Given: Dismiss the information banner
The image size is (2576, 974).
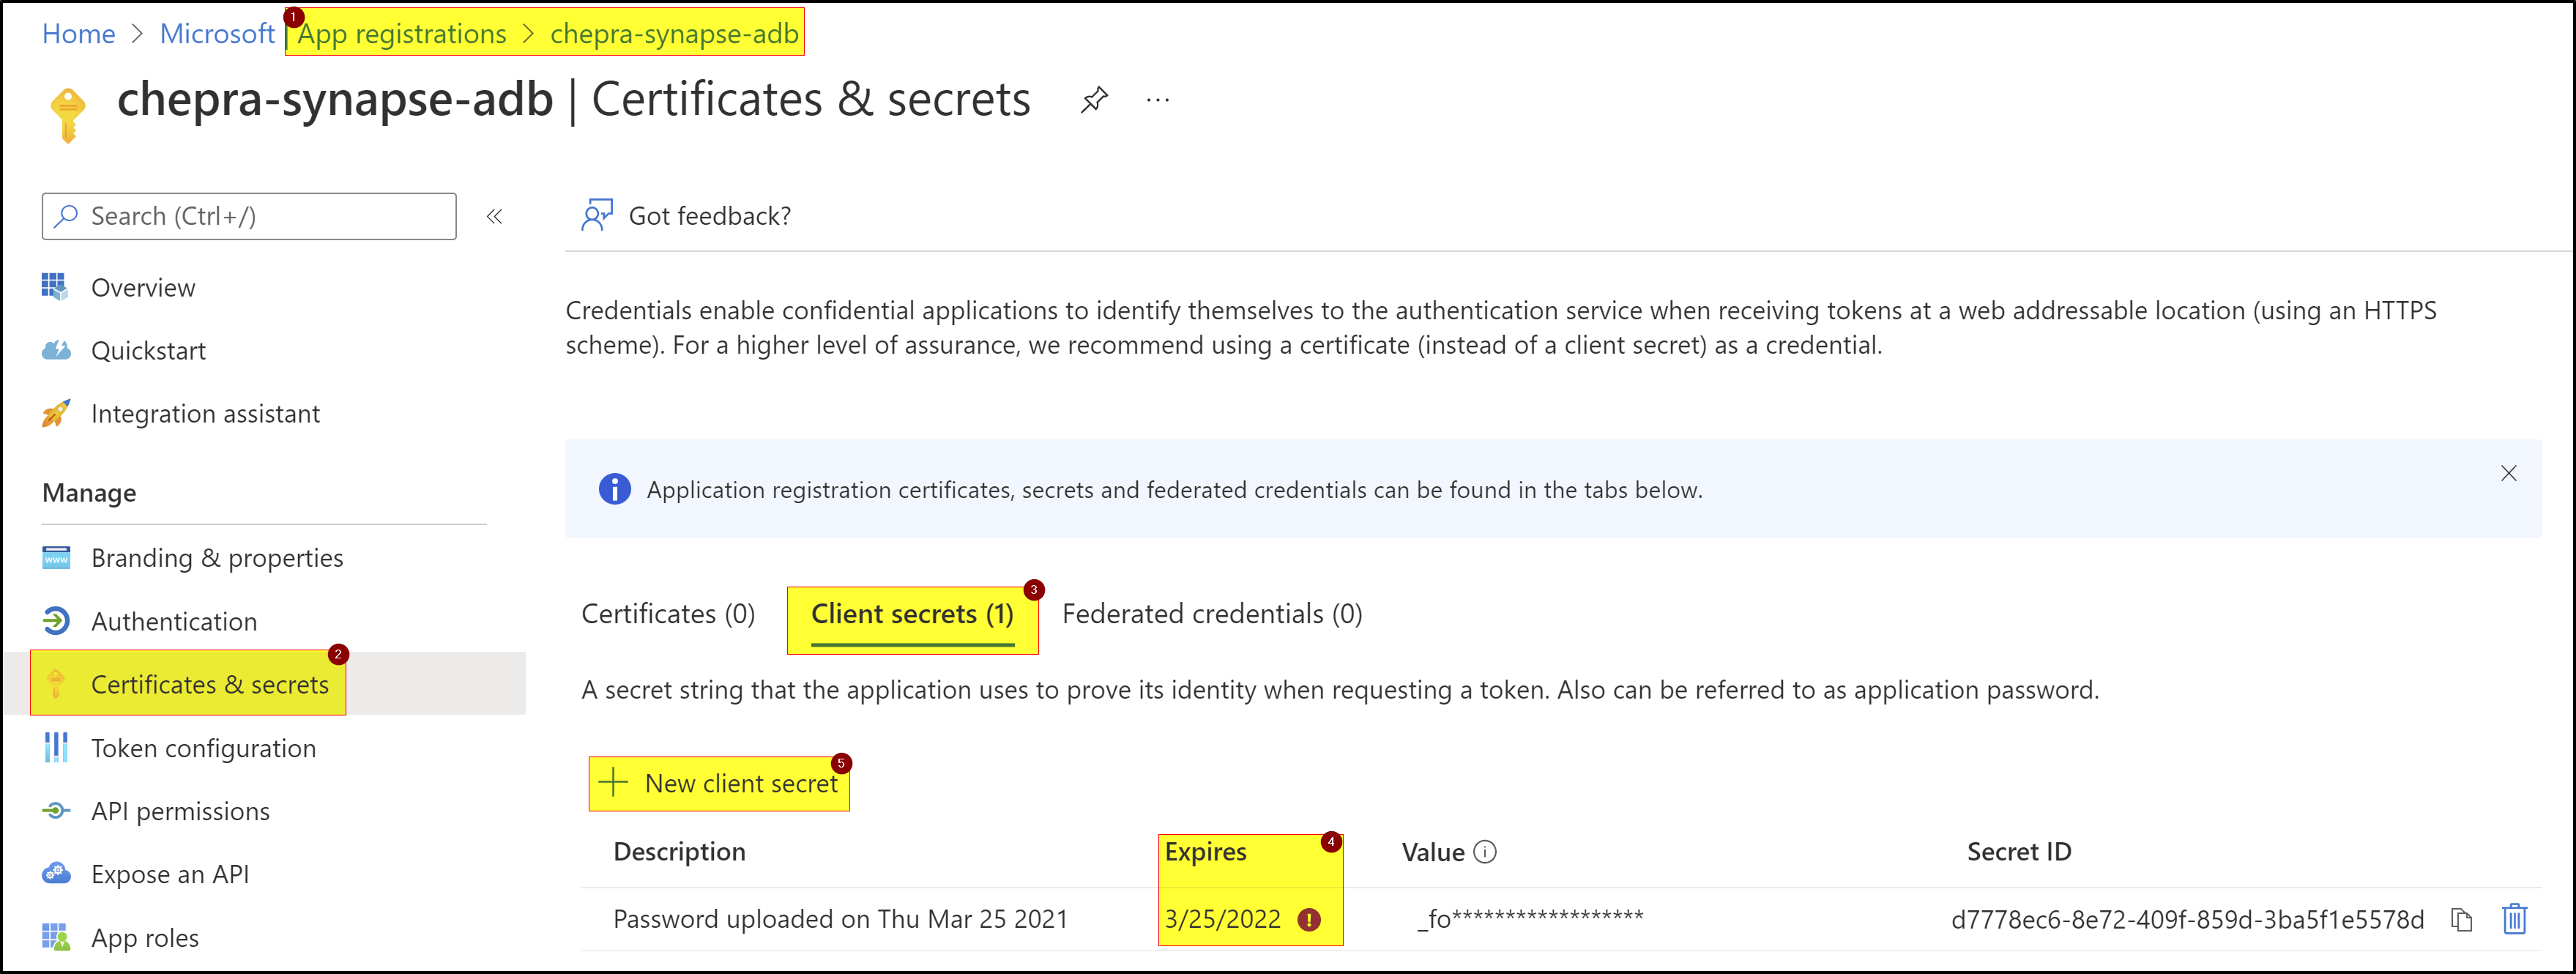Looking at the screenshot, I should point(2508,473).
